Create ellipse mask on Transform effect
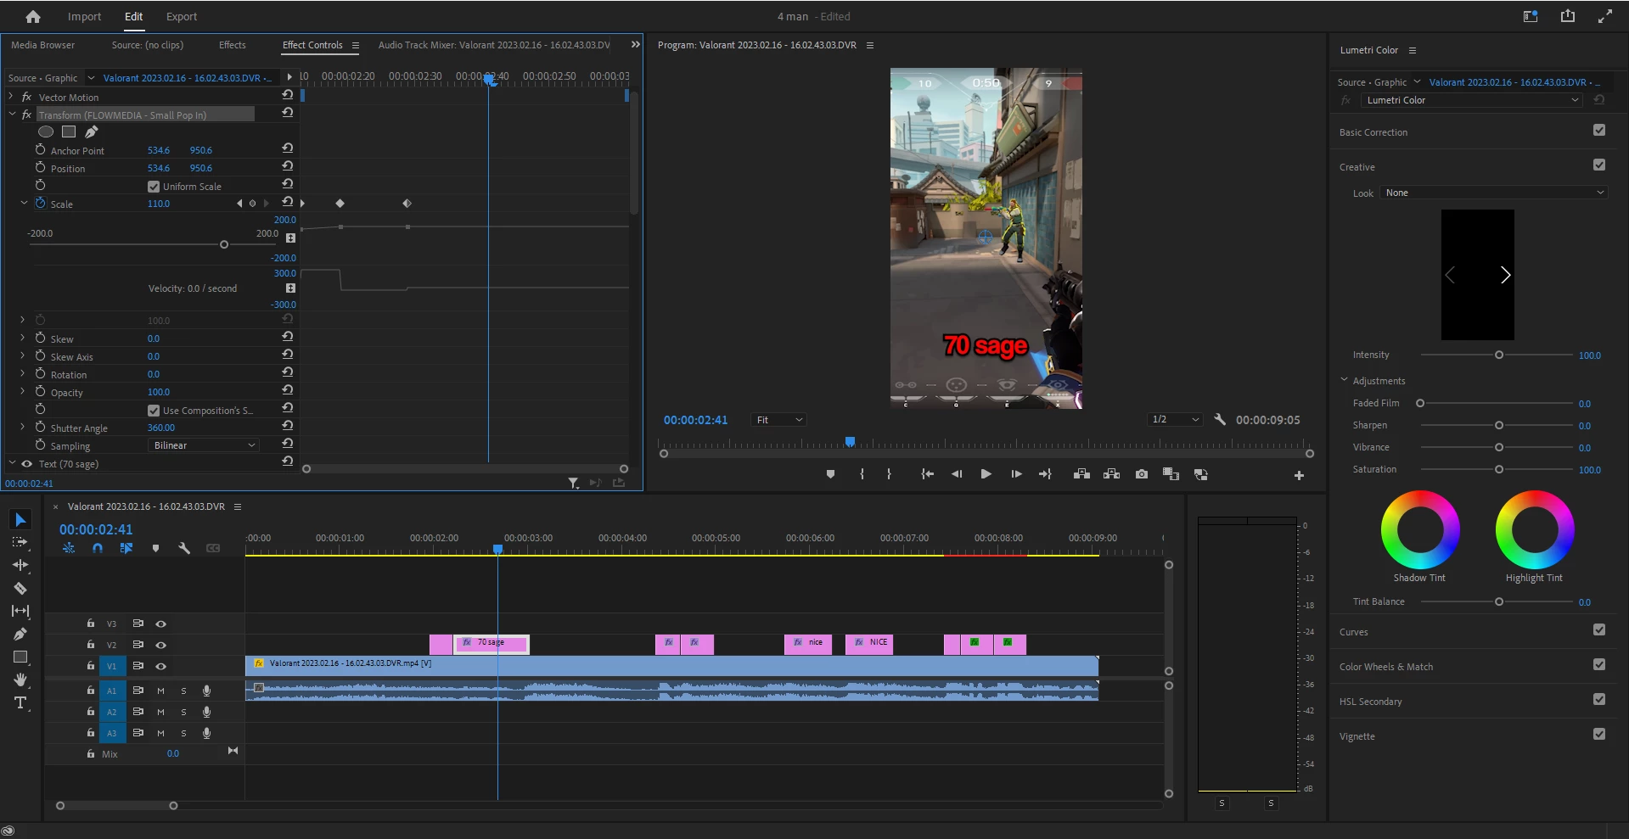 (x=46, y=131)
